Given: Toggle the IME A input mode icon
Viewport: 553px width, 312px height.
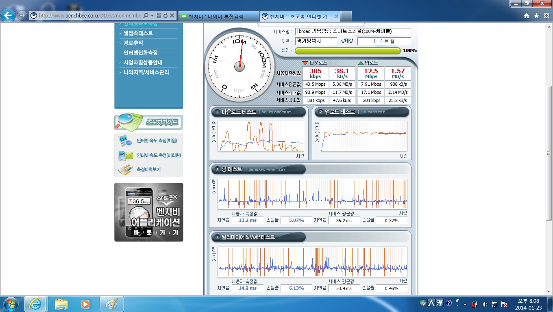Looking at the screenshot, I should pyautogui.click(x=431, y=303).
